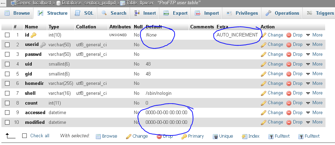This screenshot has height=145, width=335.
Task: Click the pencil icon next to bottom Change
Action: (x=129, y=137)
